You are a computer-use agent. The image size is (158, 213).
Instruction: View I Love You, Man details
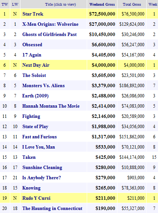click(39, 147)
